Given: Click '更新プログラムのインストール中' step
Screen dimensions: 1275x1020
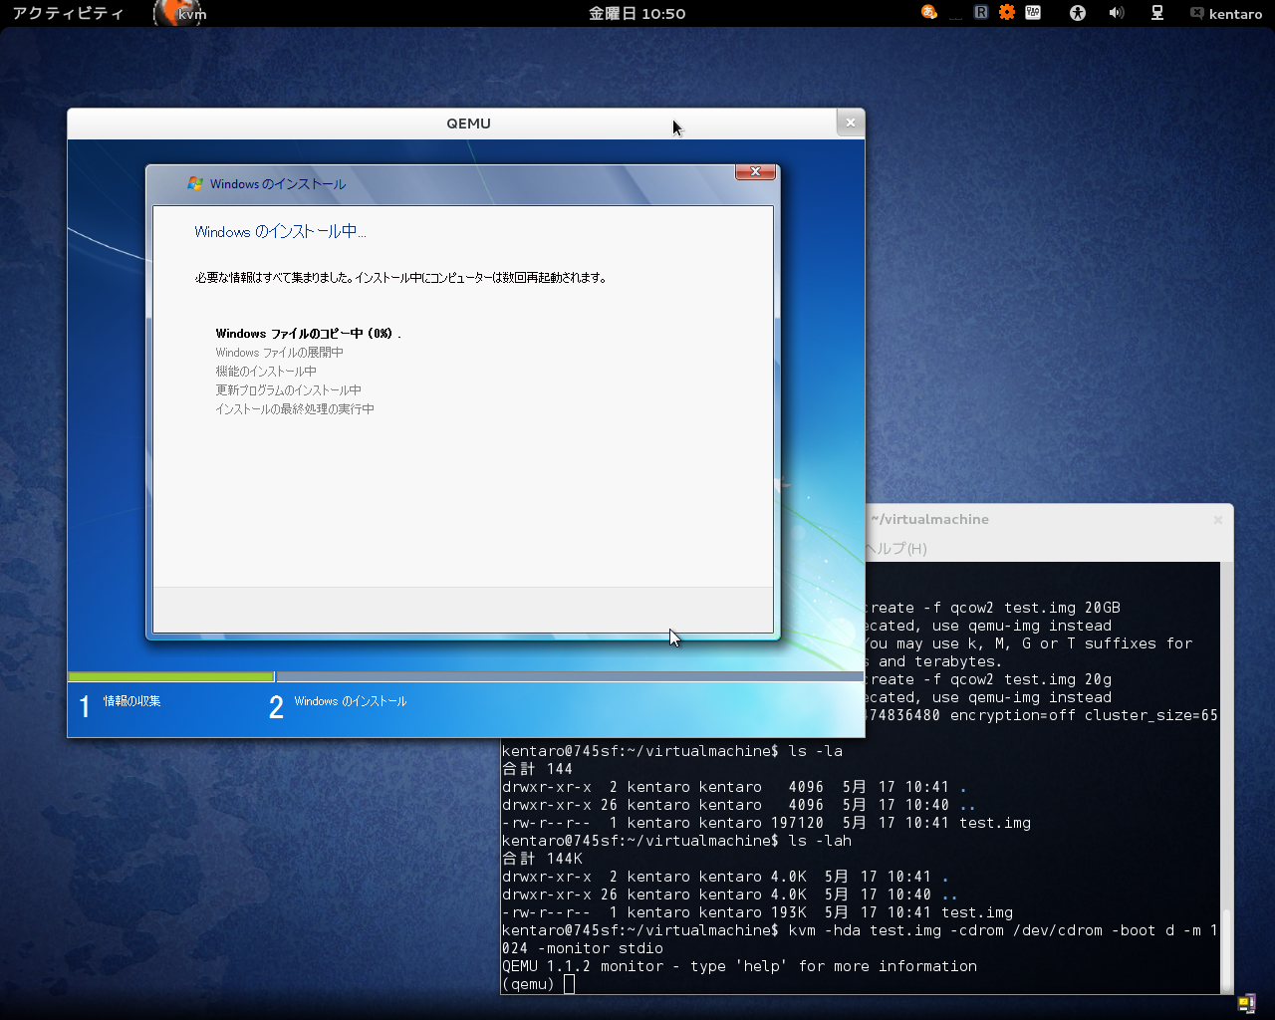Looking at the screenshot, I should coord(288,390).
